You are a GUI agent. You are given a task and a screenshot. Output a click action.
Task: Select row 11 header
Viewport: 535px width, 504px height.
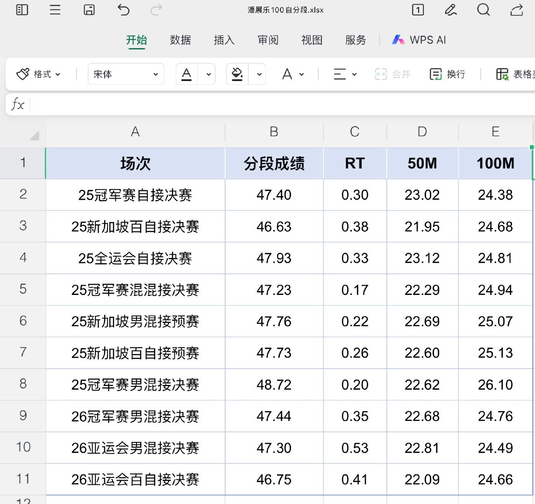tap(23, 479)
